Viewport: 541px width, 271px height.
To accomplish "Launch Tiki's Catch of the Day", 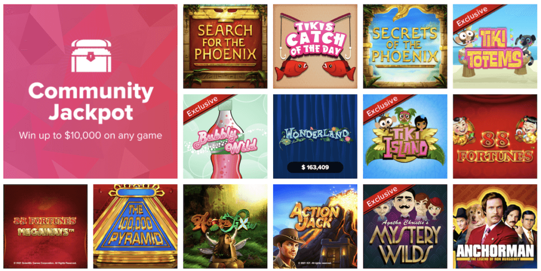I will tap(315, 46).
